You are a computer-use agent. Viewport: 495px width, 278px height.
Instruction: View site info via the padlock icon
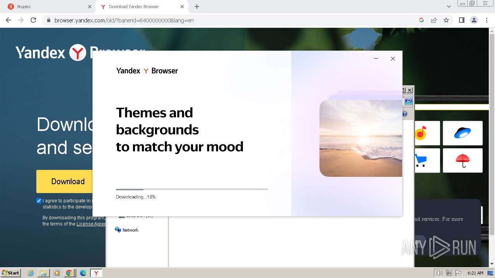48,20
